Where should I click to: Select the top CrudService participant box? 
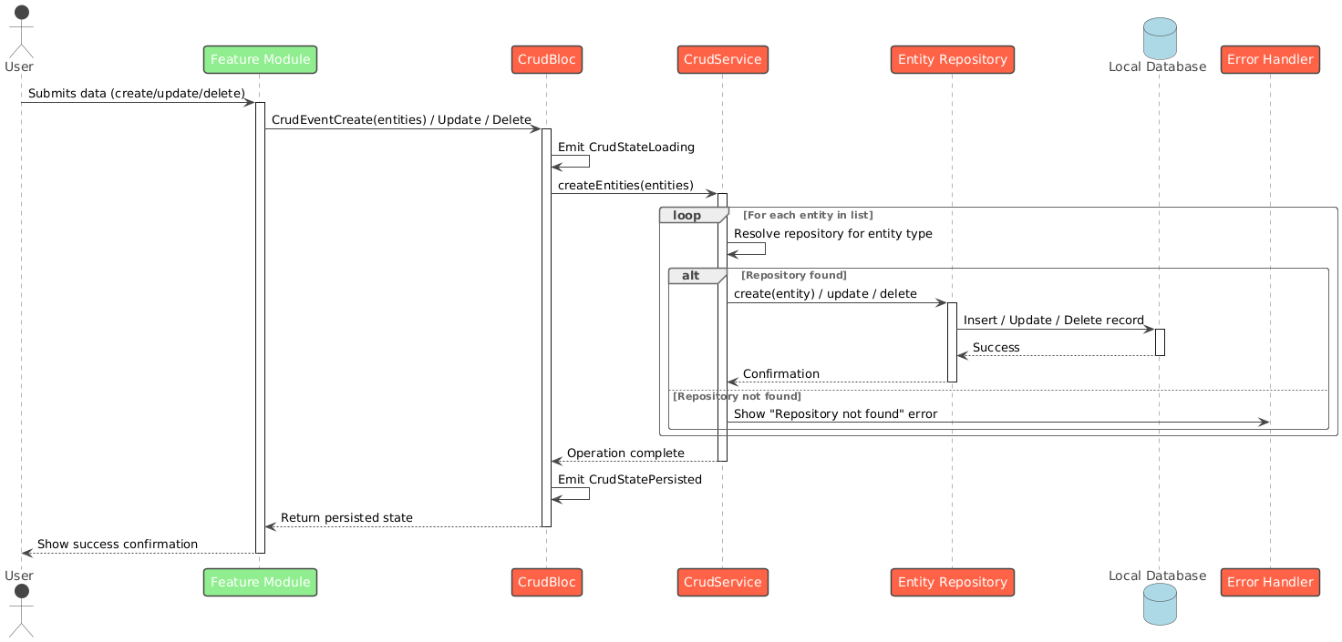(x=722, y=59)
